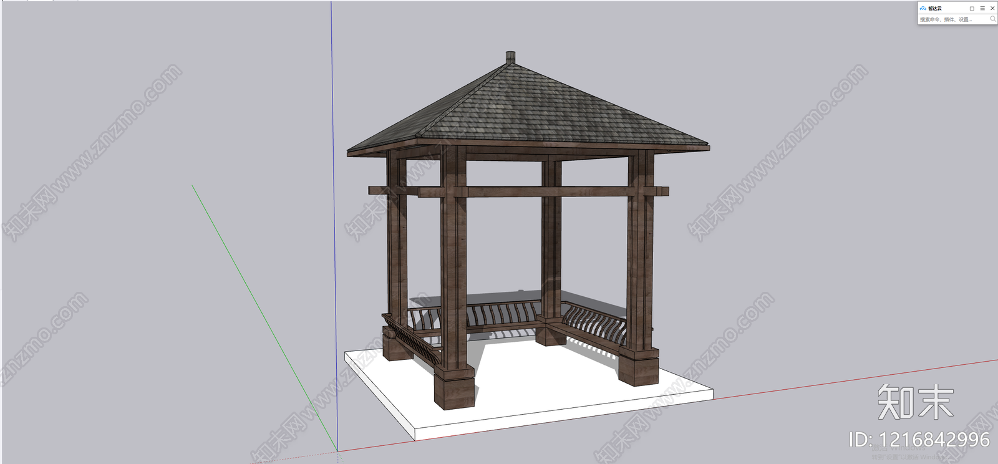Select the horizontal cross beam under roof

pos(518,191)
